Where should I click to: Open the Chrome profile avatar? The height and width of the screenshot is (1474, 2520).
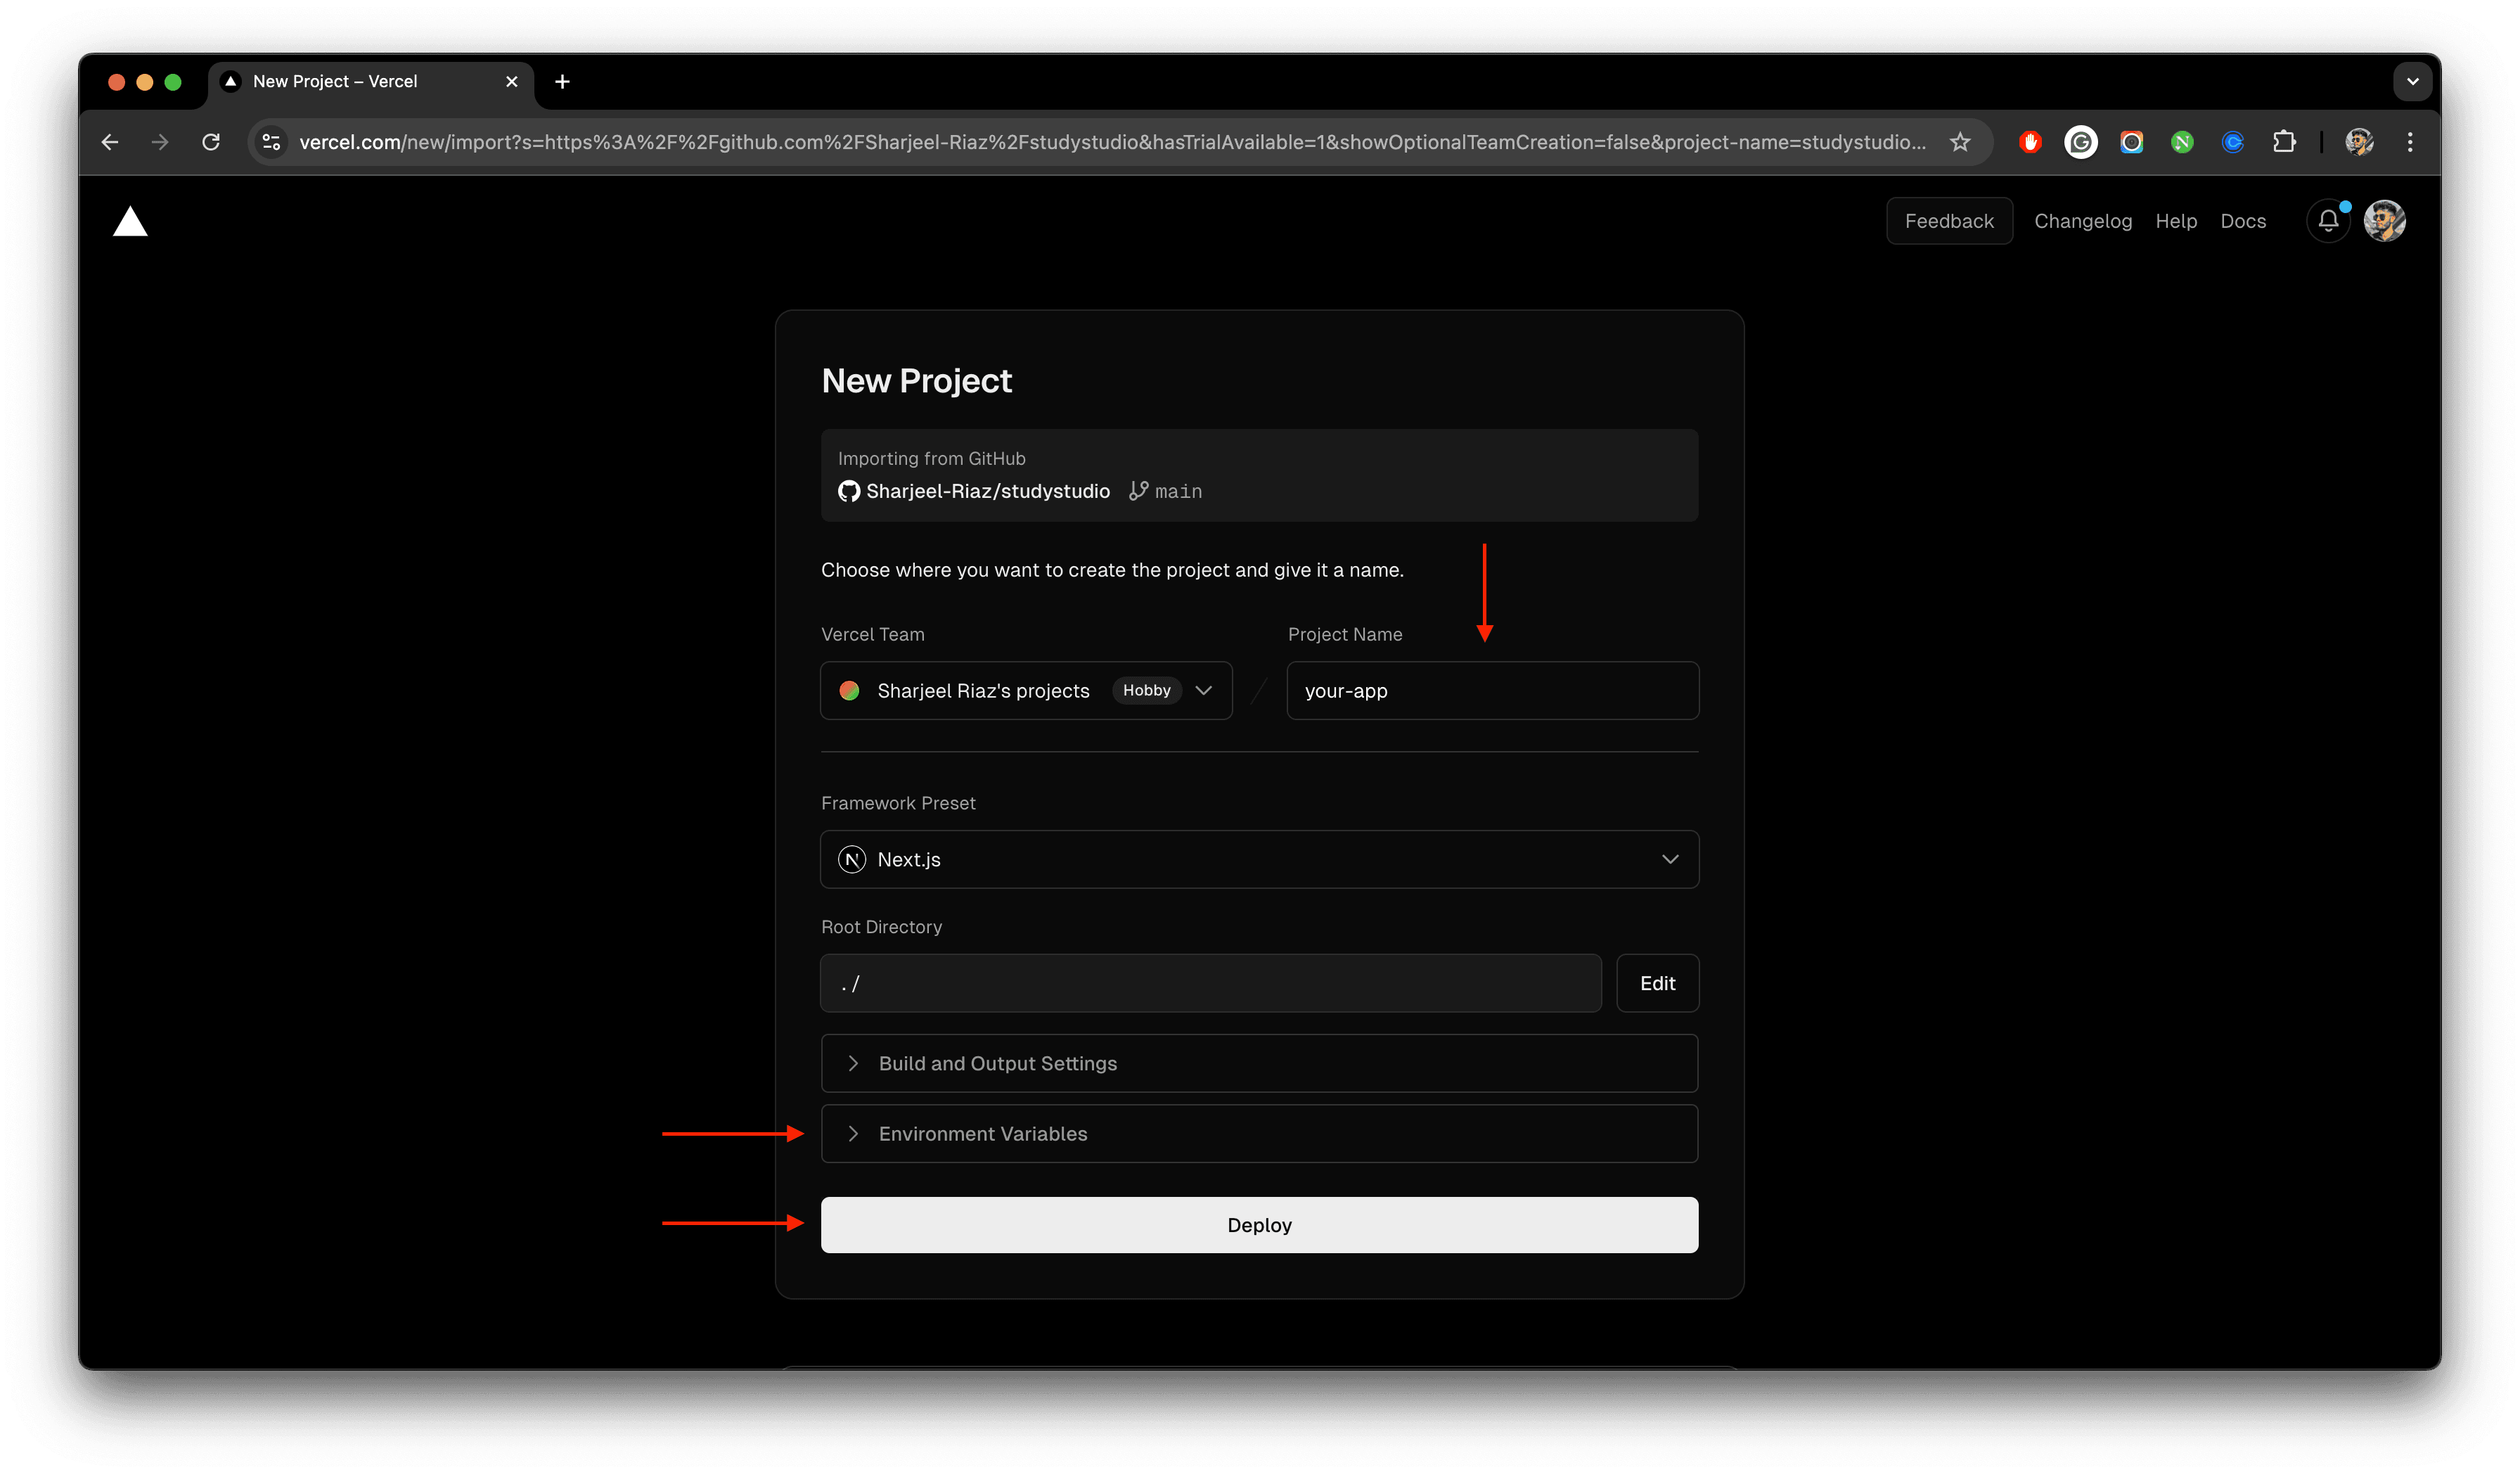2359,142
